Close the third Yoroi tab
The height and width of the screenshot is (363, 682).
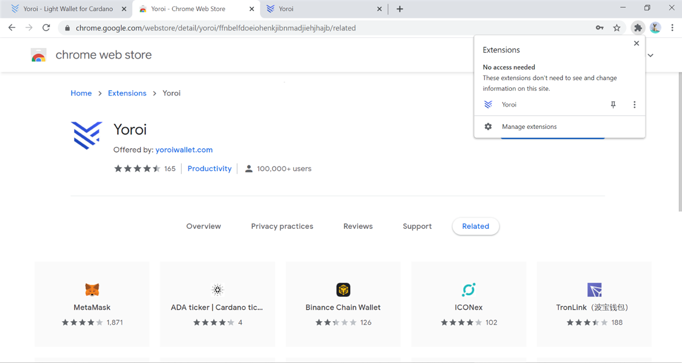(379, 9)
